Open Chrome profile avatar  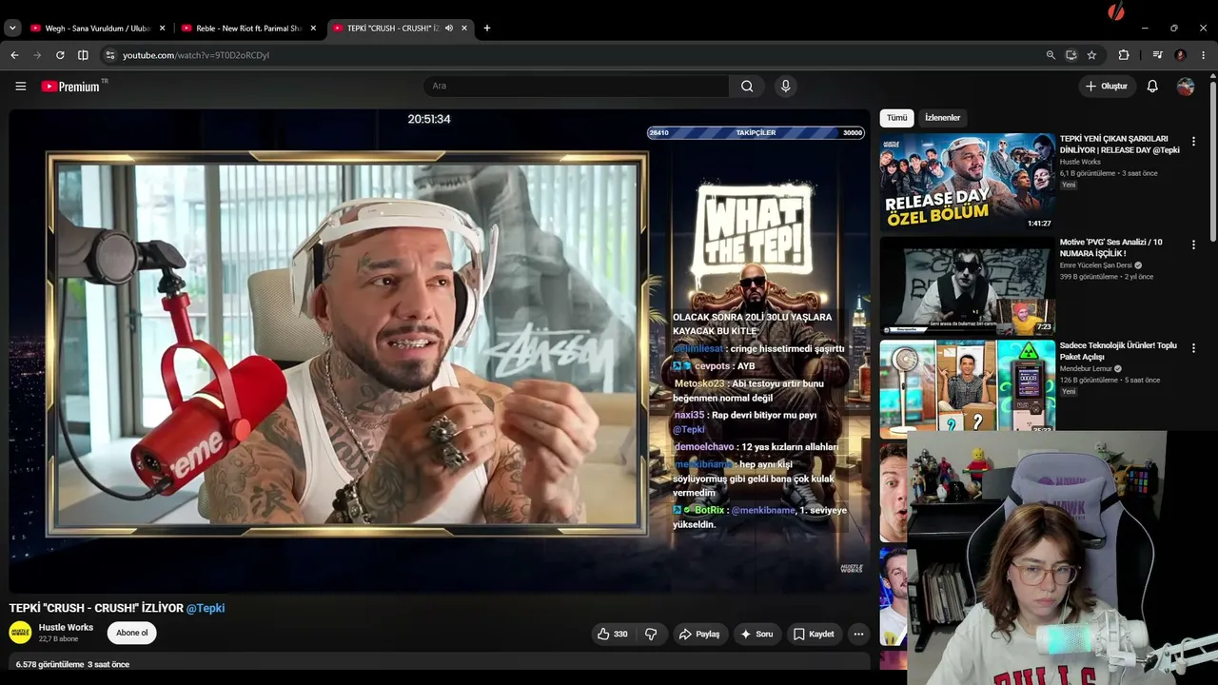pyautogui.click(x=1181, y=55)
